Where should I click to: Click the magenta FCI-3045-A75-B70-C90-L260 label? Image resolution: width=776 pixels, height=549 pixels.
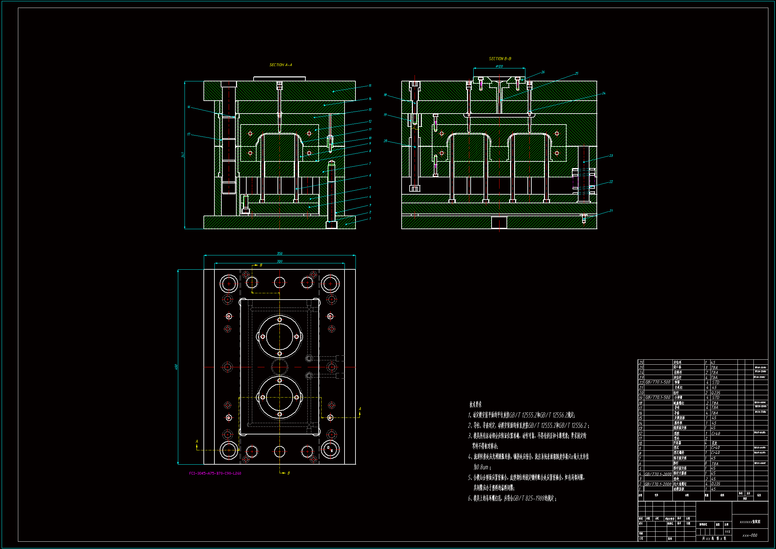(215, 473)
